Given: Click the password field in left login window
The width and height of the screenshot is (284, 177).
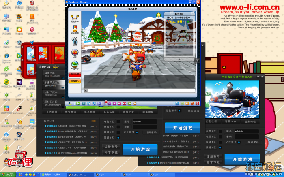Looking at the screenshot, I should coord(144,127).
